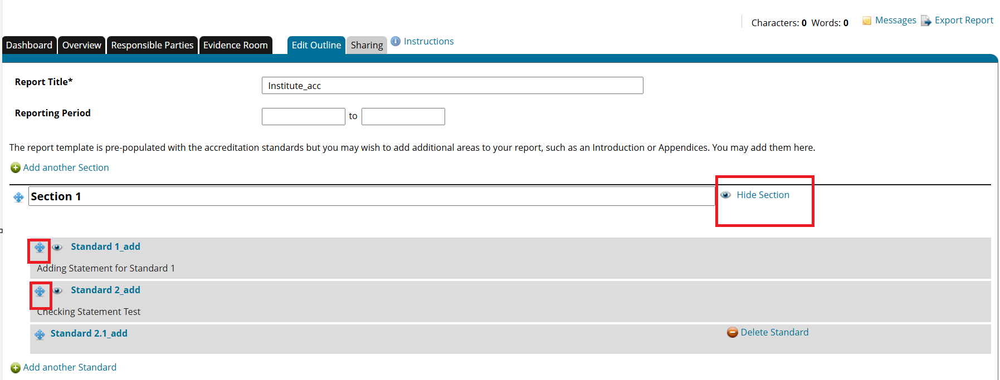The height and width of the screenshot is (380, 1000).
Task: Click the move handle icon for Standard 2.1_add
Action: coord(40,334)
